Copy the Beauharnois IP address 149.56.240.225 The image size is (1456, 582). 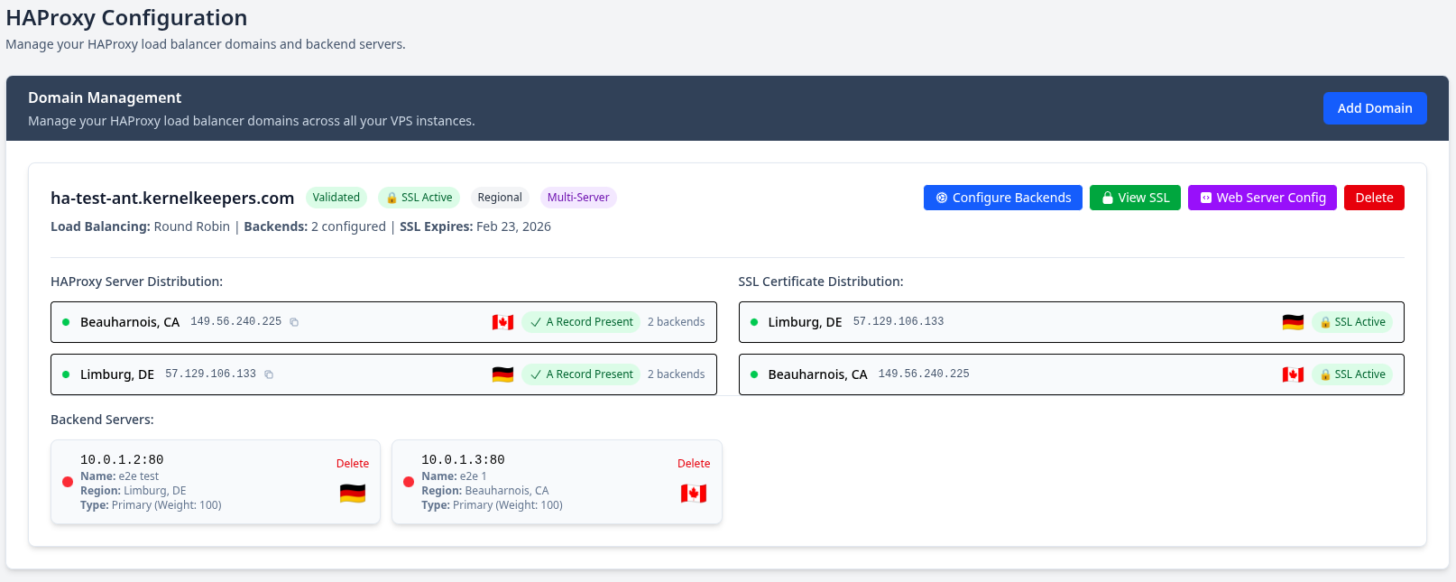[294, 322]
